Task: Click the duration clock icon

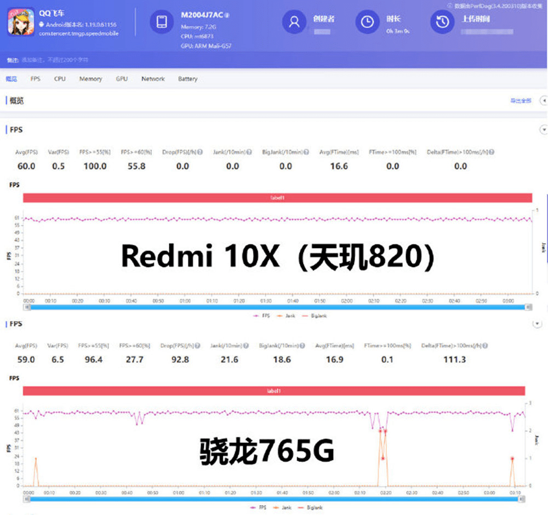Action: 367,22
